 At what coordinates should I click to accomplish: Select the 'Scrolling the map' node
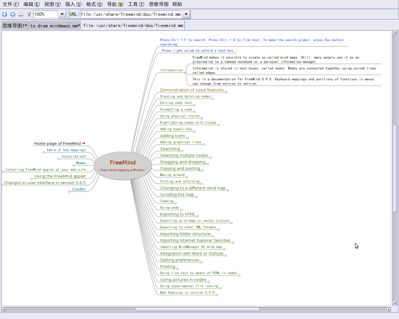pyautogui.click(x=177, y=195)
